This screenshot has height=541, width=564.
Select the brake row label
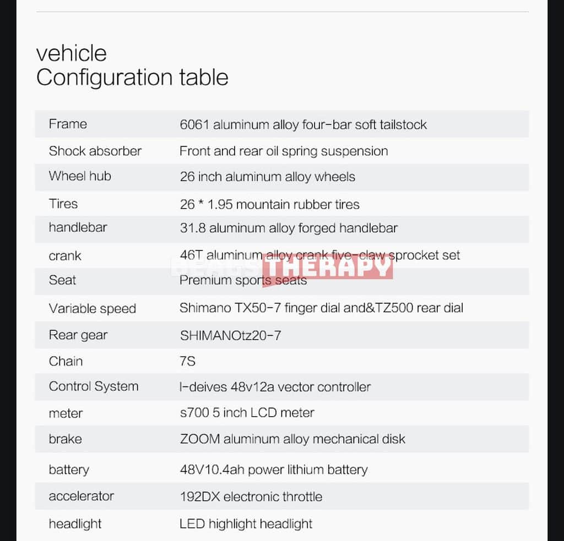66,439
